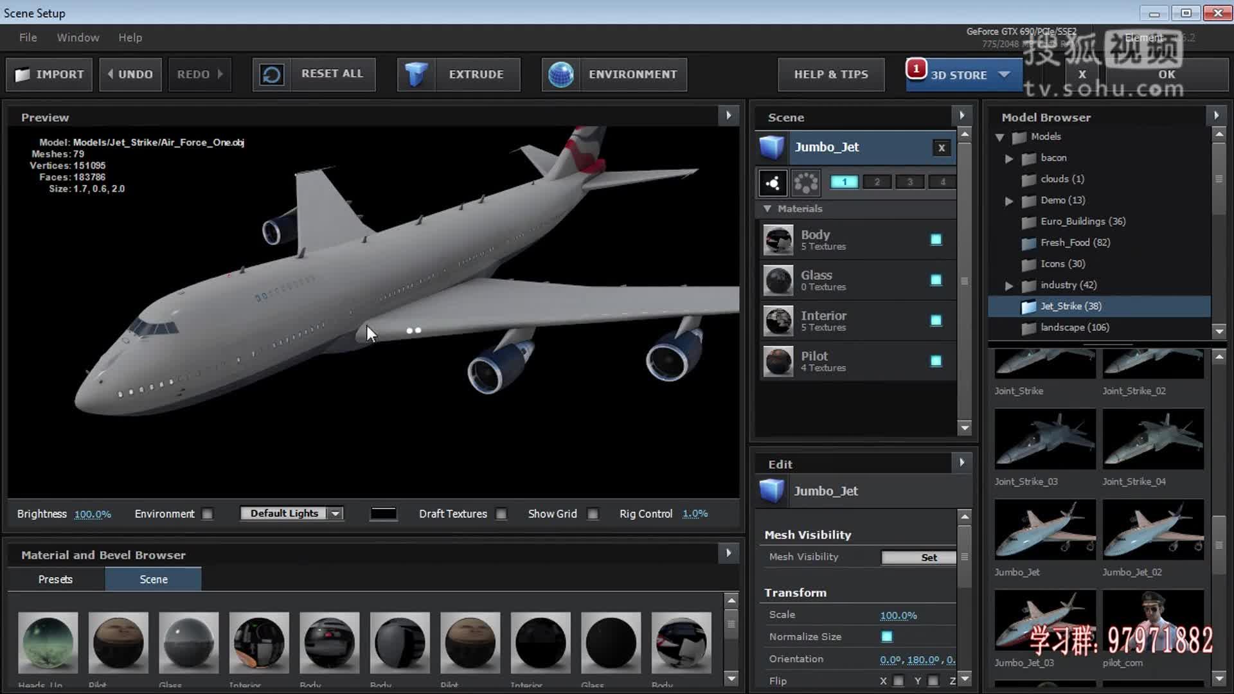1234x694 pixels.
Task: Expand the industry folder in Model Browser
Action: 1008,285
